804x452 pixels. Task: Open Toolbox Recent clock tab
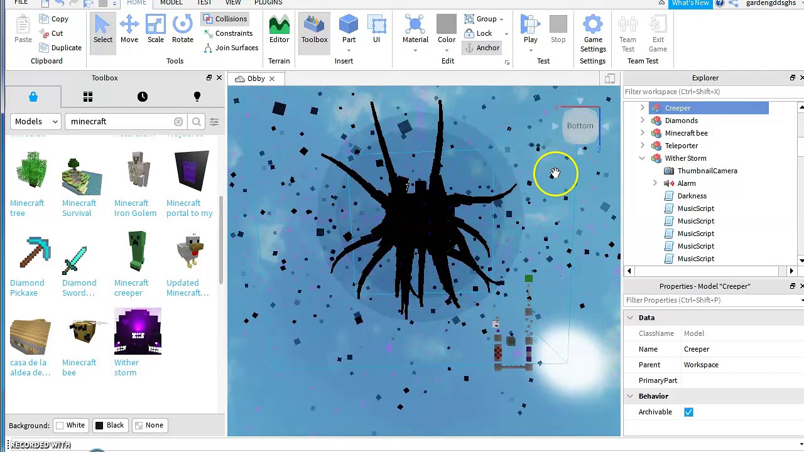pyautogui.click(x=143, y=97)
